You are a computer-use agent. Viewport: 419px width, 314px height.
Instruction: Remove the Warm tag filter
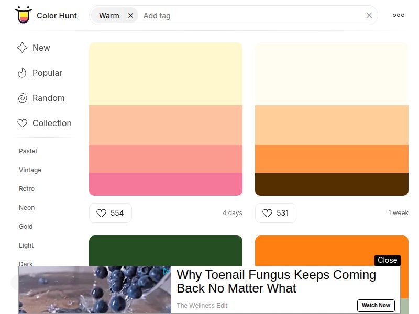130,15
